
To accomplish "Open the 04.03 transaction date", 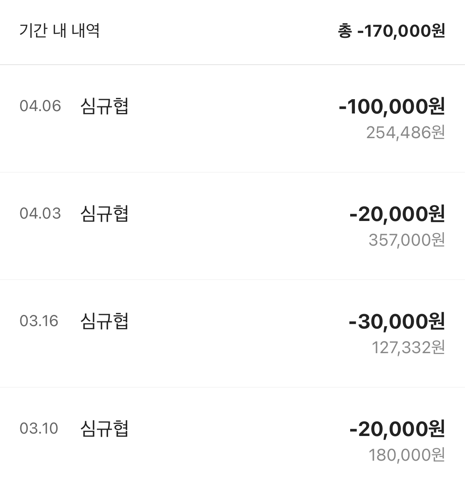I will coord(40,213).
